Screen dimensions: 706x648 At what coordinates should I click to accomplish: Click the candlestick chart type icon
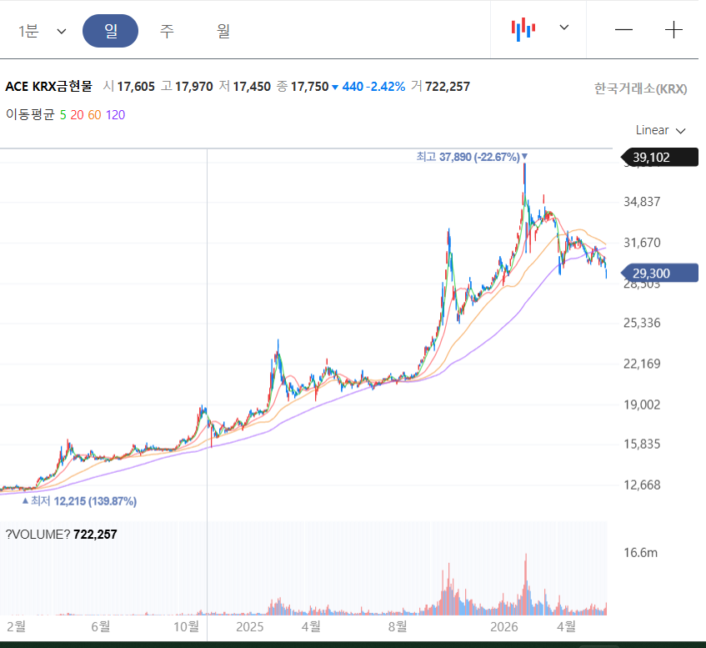(x=523, y=29)
